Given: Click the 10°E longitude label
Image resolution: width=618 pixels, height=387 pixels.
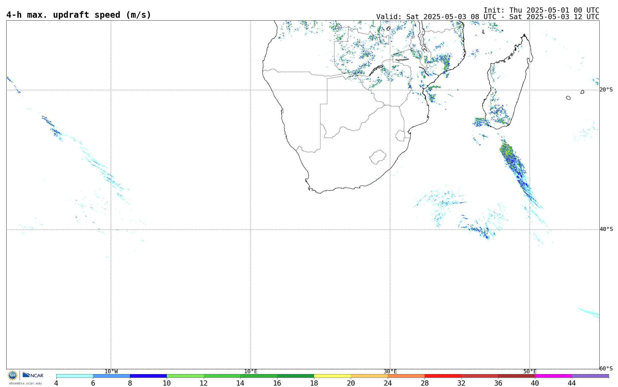Looking at the screenshot, I should 251,372.
